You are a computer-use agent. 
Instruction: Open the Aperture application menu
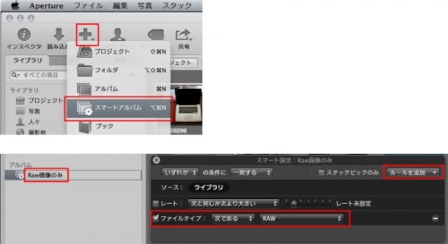(46, 6)
